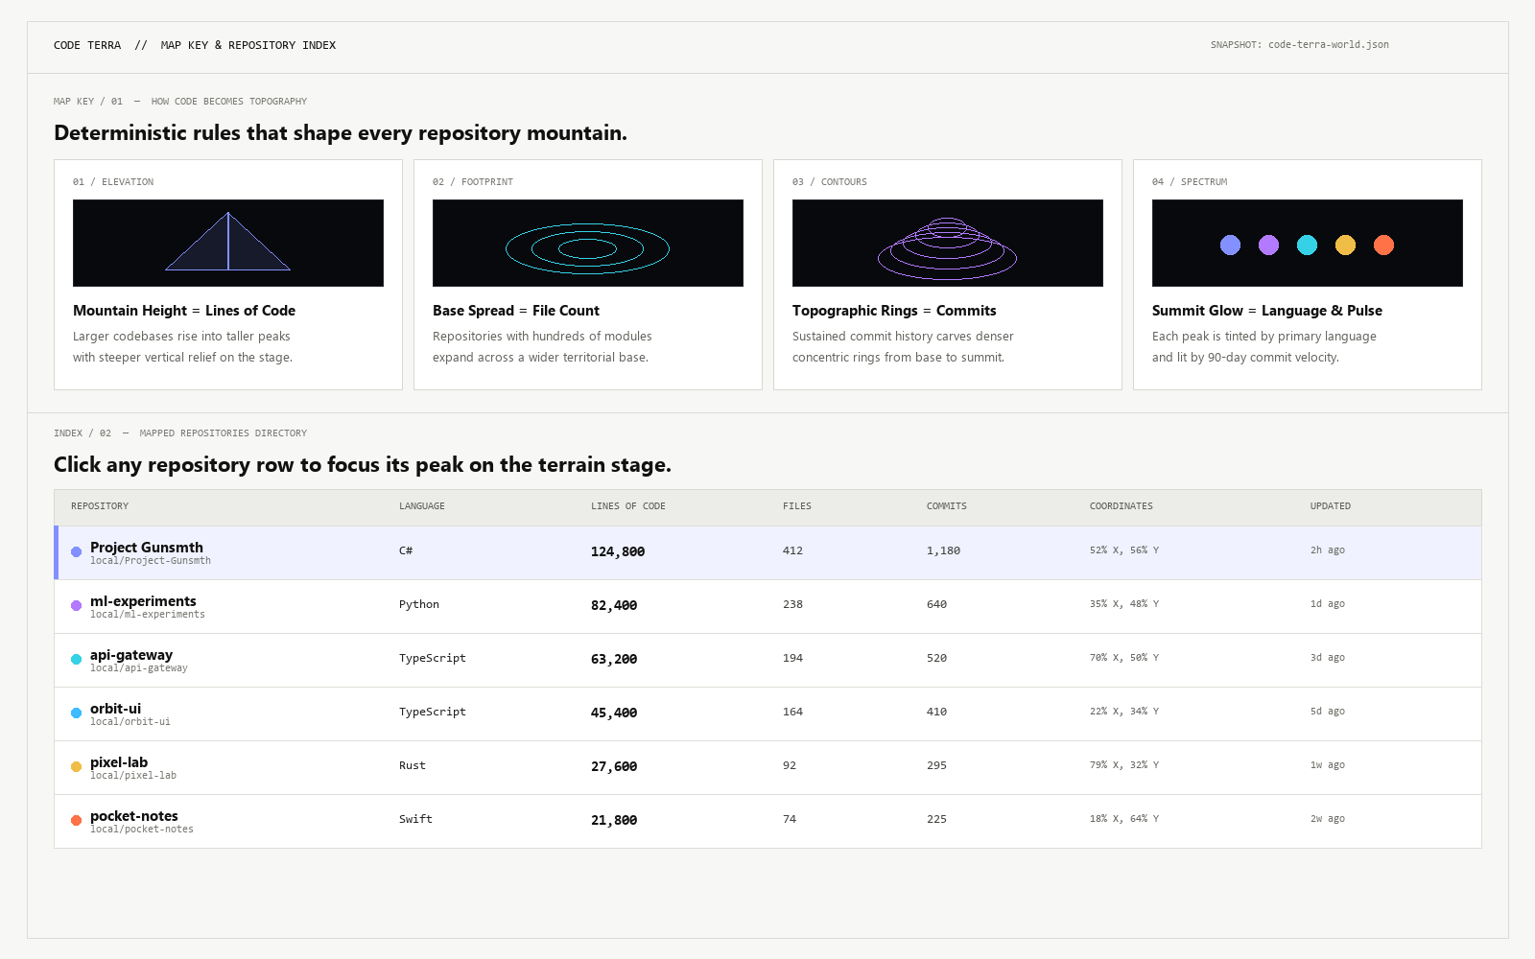Viewport: 1535px width, 959px height.
Task: Click the Swift language cell
Action: (415, 820)
